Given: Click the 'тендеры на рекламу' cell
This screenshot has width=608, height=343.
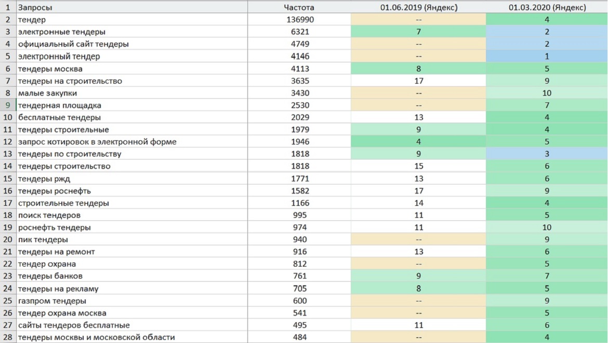Looking at the screenshot, I should tap(132, 288).
